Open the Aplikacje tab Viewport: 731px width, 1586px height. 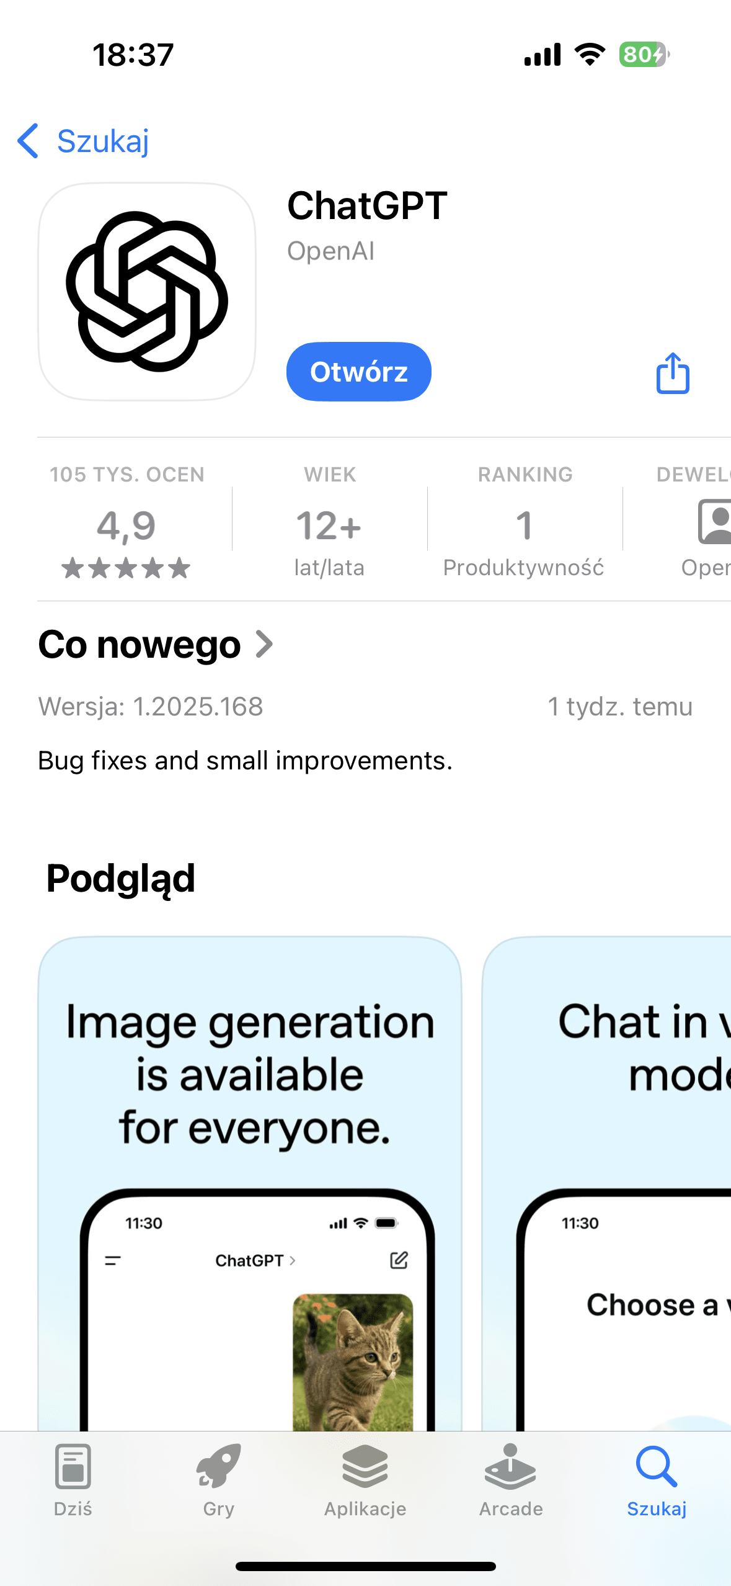[x=365, y=1479]
